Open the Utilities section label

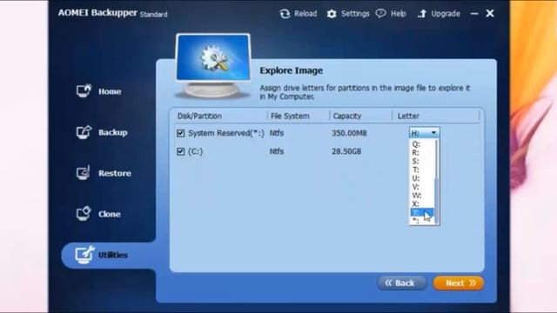pos(113,255)
